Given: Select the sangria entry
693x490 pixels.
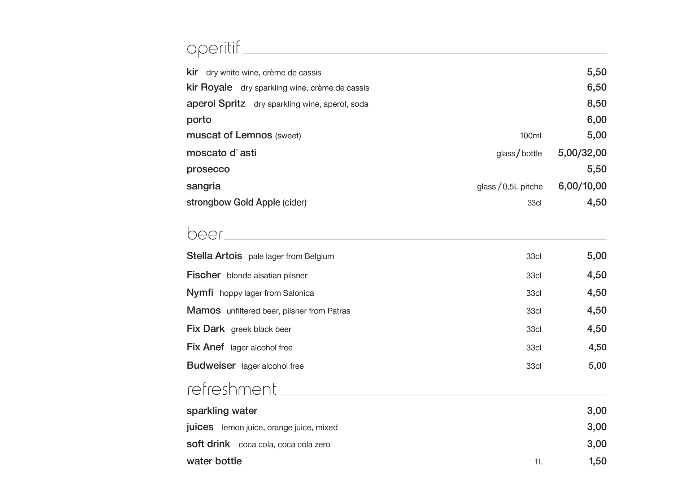Looking at the screenshot, I should tap(203, 186).
